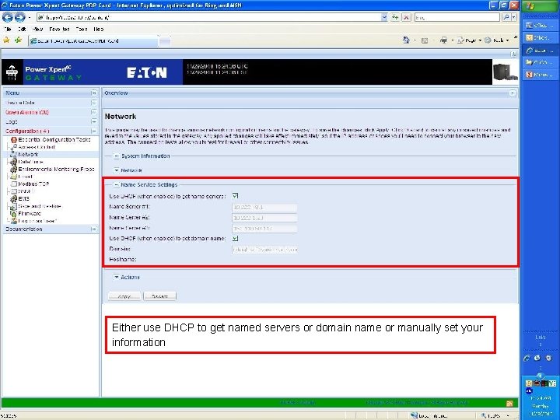560x420 pixels.
Task: Toggle Use DHCP to get name servers checkbox
Action: point(235,196)
